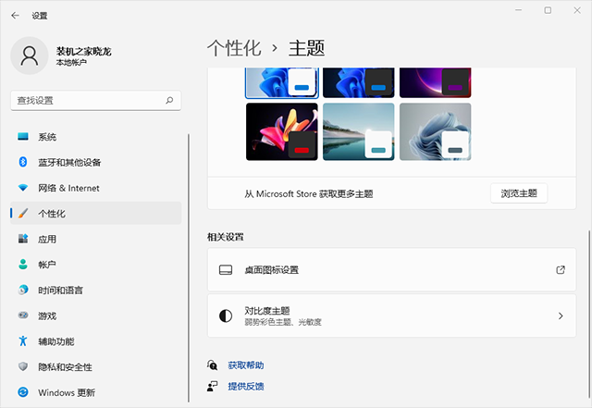The width and height of the screenshot is (592, 408).
Task: Click the 桌面图标设置 monitor icon
Action: click(x=226, y=270)
